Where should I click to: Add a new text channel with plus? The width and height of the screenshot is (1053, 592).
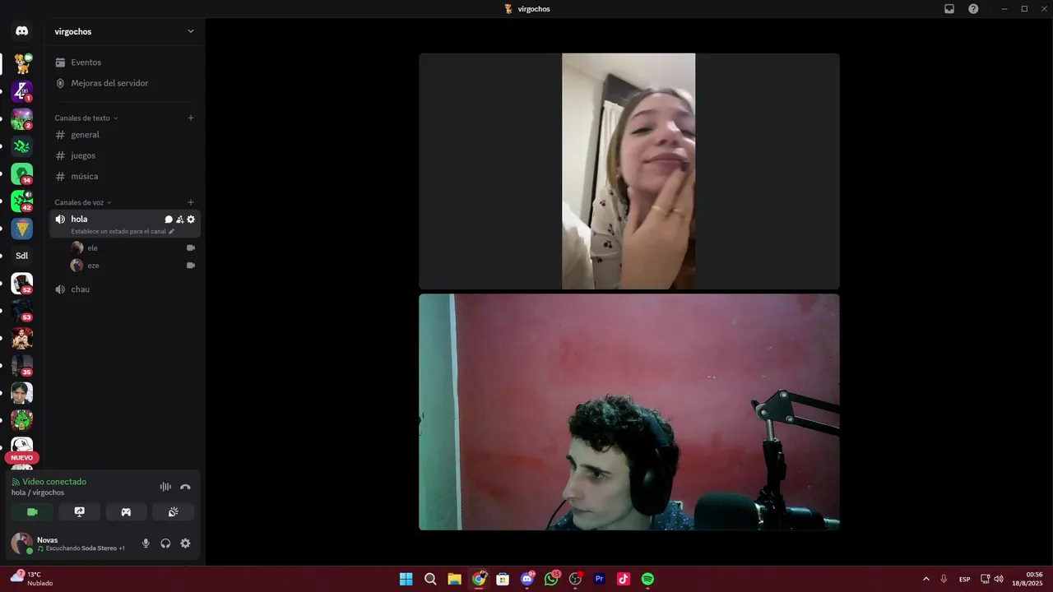[x=191, y=118]
